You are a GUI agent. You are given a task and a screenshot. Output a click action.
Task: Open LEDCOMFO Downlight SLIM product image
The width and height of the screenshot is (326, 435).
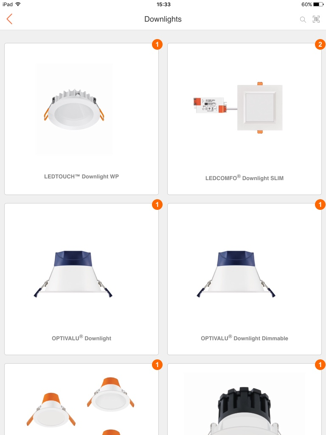click(x=238, y=108)
